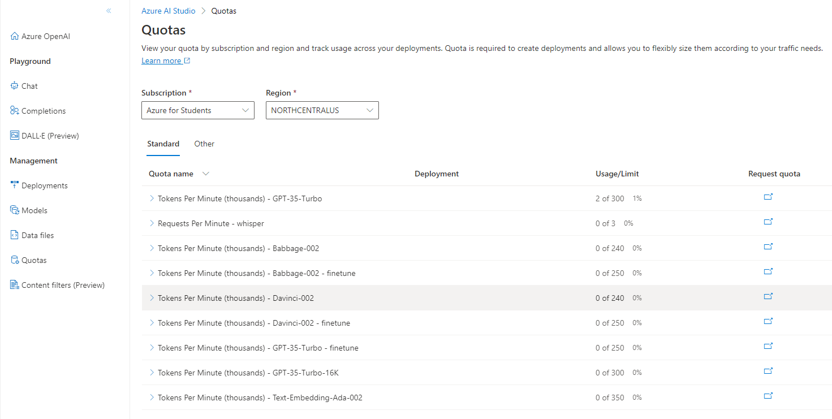Expand the Babbage-002 quota row
Image resolution: width=832 pixels, height=419 pixels.
(152, 248)
